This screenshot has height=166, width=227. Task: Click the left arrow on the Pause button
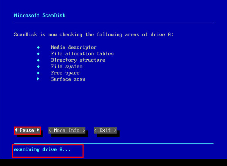point(16,130)
